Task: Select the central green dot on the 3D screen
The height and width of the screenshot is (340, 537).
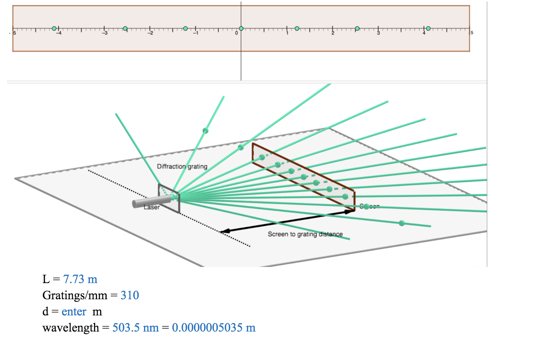Action: [x=304, y=177]
